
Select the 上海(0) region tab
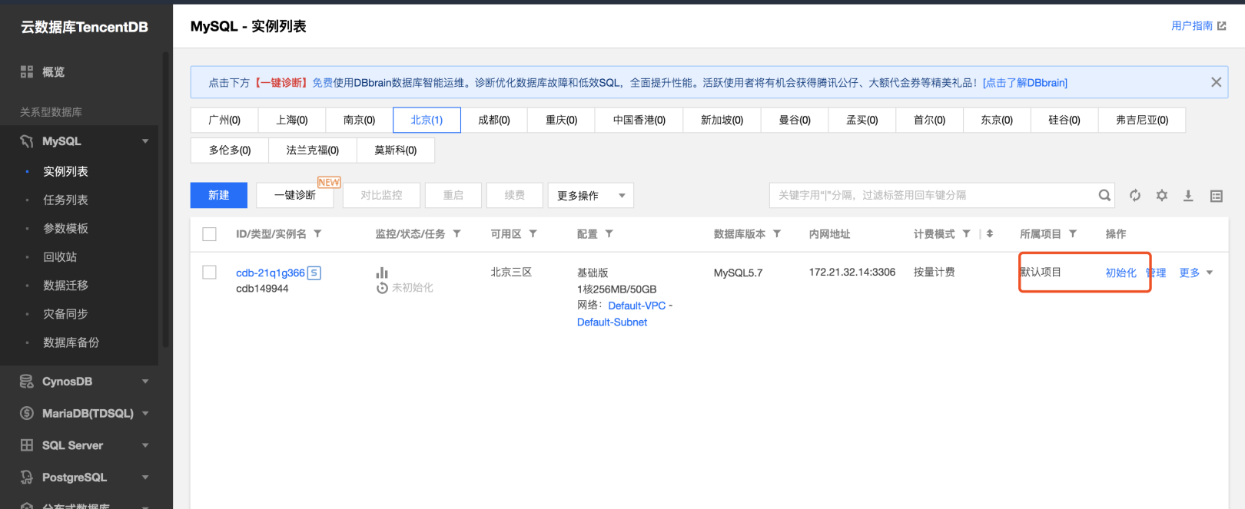[292, 120]
